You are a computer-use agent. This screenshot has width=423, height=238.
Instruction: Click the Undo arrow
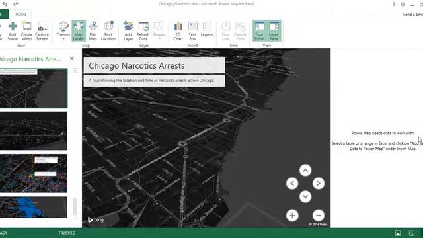(x=5, y=4)
